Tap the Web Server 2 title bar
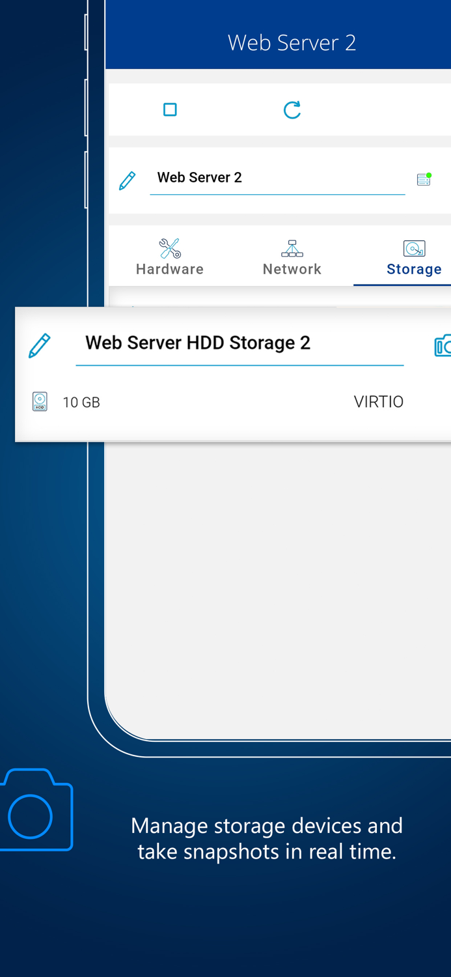The width and height of the screenshot is (451, 977). pos(292,42)
